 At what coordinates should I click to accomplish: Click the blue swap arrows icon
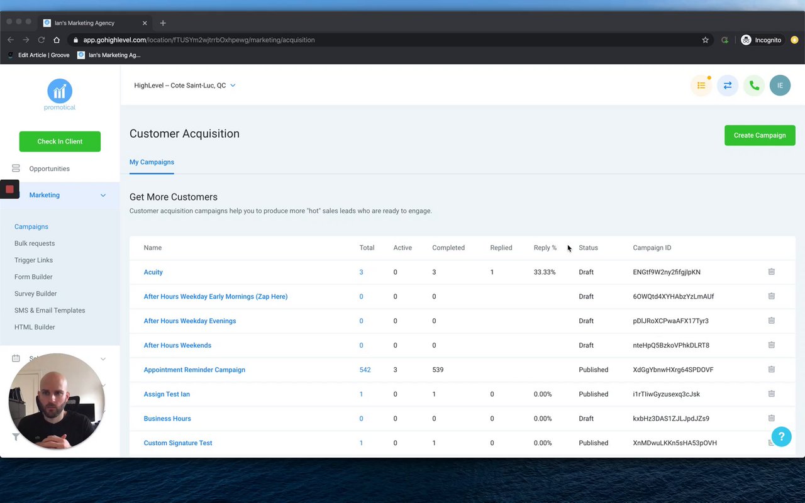pos(728,86)
